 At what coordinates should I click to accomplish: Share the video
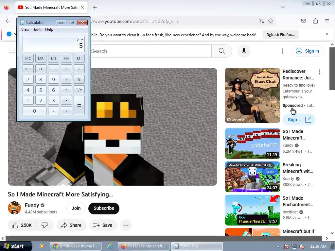pos(71,225)
